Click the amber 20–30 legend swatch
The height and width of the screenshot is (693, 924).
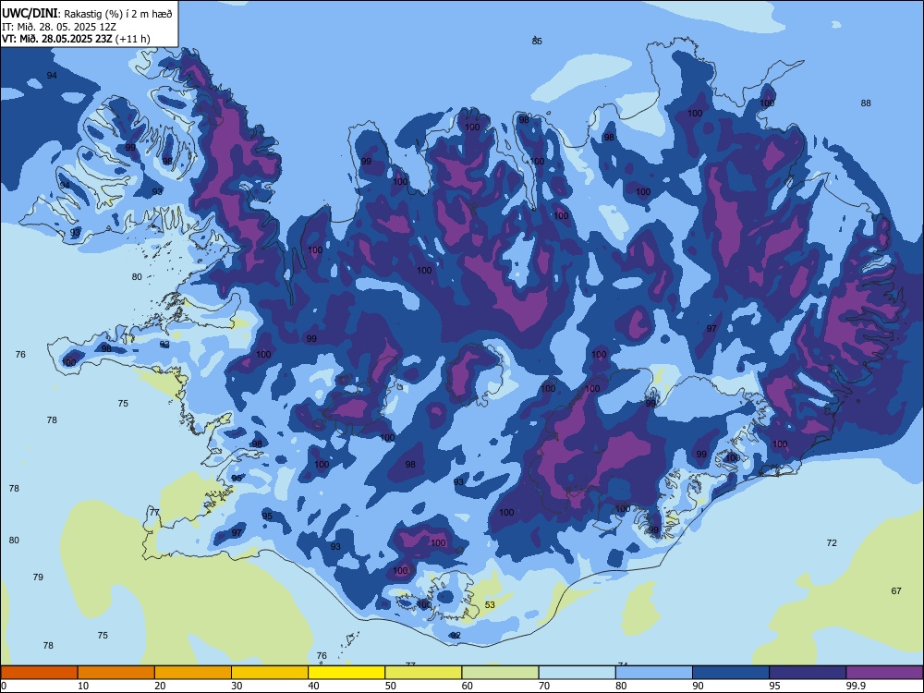(x=193, y=673)
